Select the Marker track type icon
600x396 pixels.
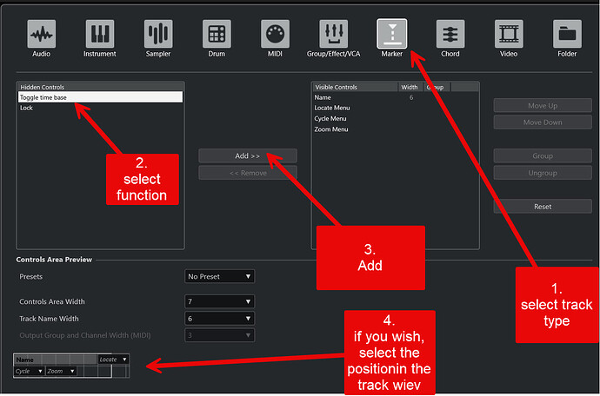pos(392,34)
